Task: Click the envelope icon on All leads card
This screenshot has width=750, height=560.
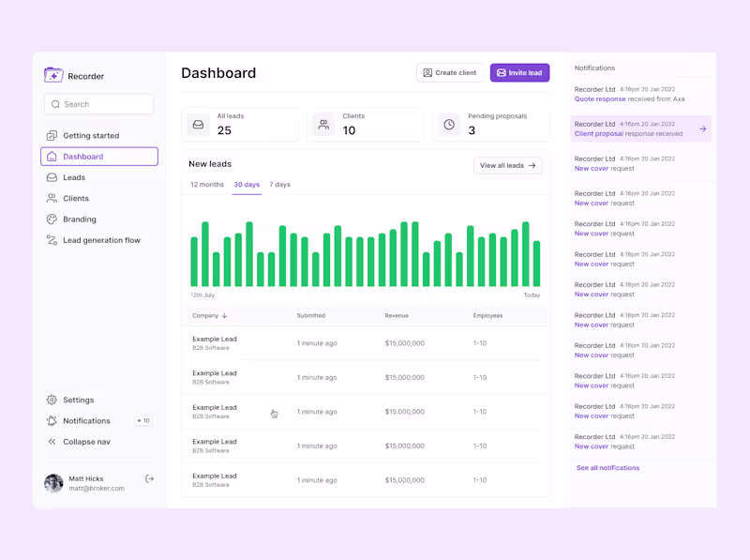Action: [200, 124]
